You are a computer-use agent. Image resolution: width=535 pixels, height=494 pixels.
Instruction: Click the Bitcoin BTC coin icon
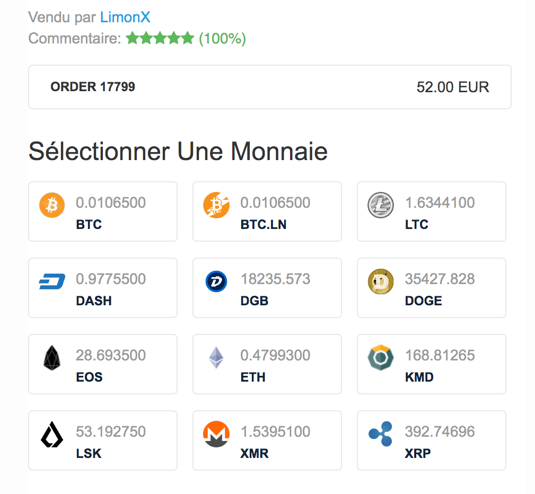coord(52,206)
